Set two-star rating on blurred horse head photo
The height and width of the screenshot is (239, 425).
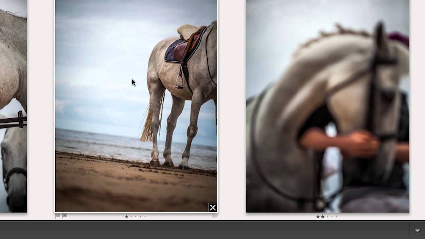click(x=323, y=217)
